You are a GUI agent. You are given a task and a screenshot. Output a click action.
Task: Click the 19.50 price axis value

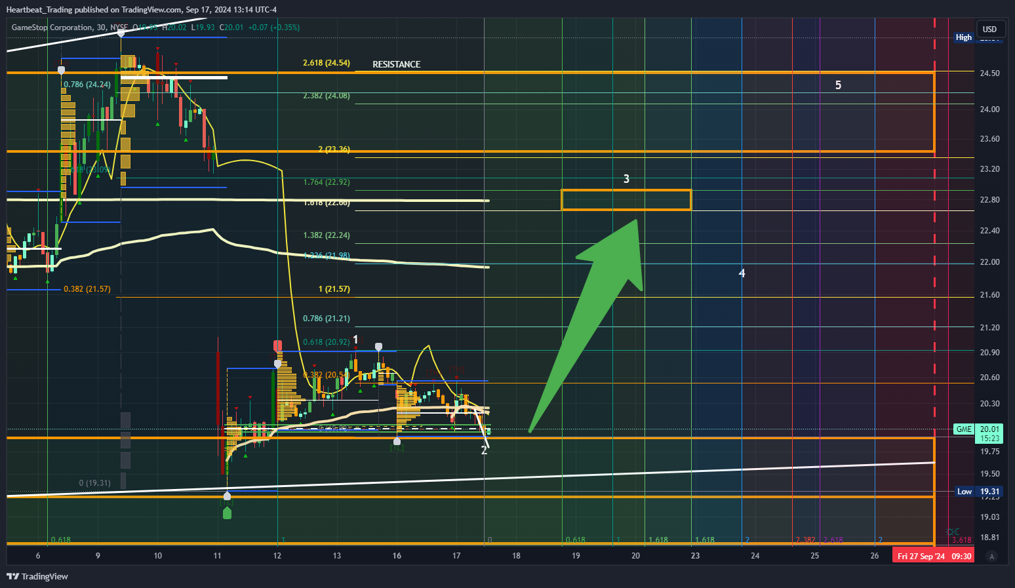click(x=989, y=474)
